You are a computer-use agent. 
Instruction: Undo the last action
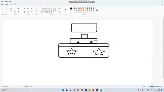[15, 4]
